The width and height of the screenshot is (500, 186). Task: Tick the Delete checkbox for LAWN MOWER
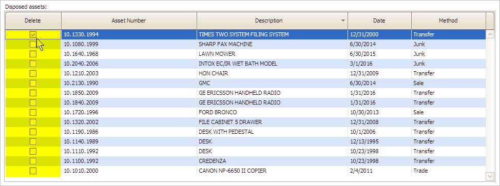33,54
